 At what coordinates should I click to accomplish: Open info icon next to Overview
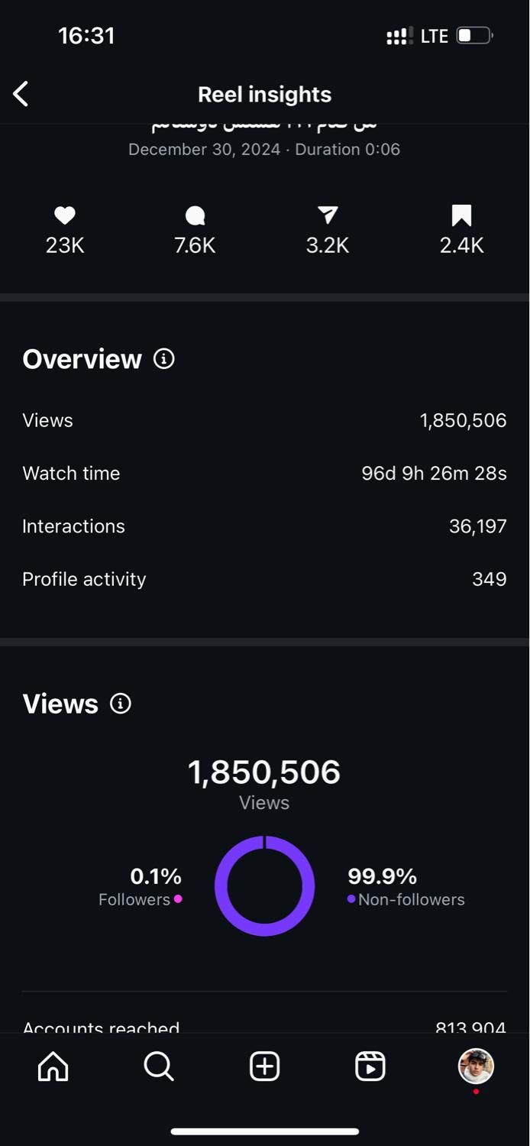coord(164,358)
